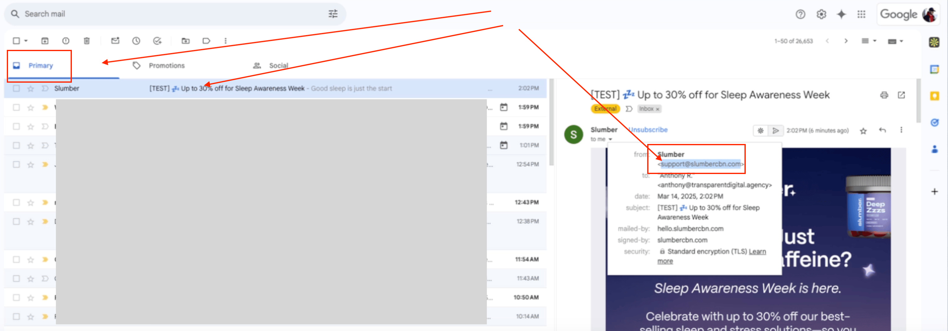Report the conversation as spam
This screenshot has width=948, height=331.
point(66,41)
